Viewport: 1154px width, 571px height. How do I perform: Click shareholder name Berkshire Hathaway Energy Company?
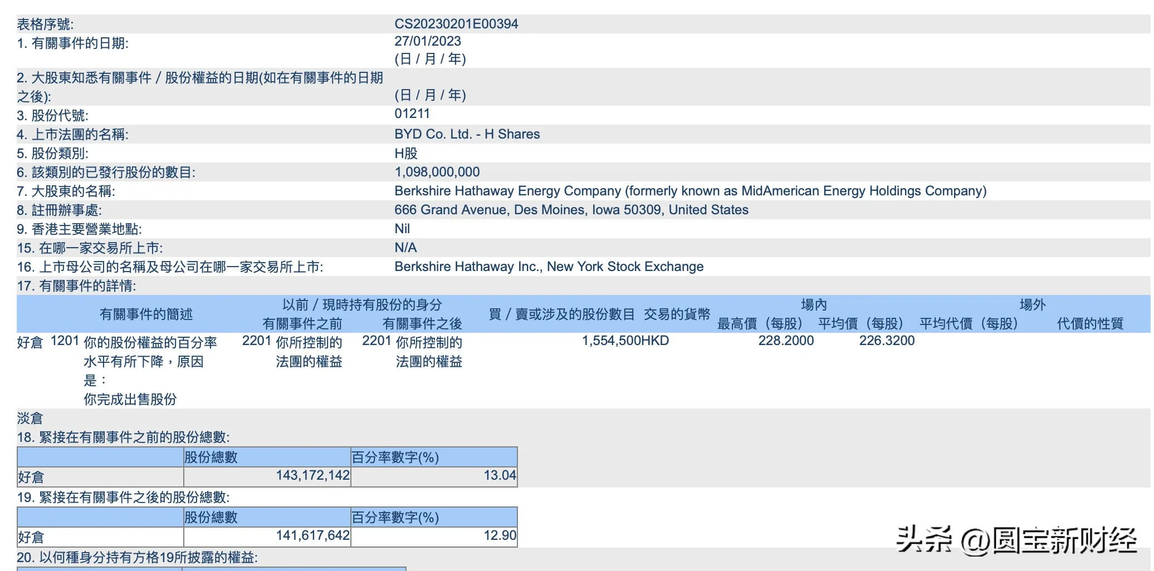coord(508,191)
